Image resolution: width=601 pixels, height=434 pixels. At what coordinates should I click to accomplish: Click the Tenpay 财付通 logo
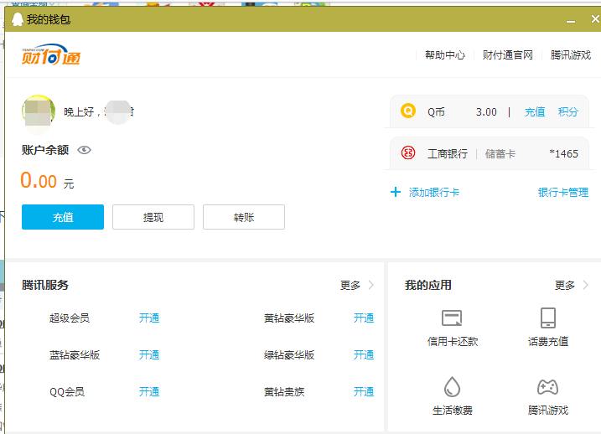click(x=51, y=54)
